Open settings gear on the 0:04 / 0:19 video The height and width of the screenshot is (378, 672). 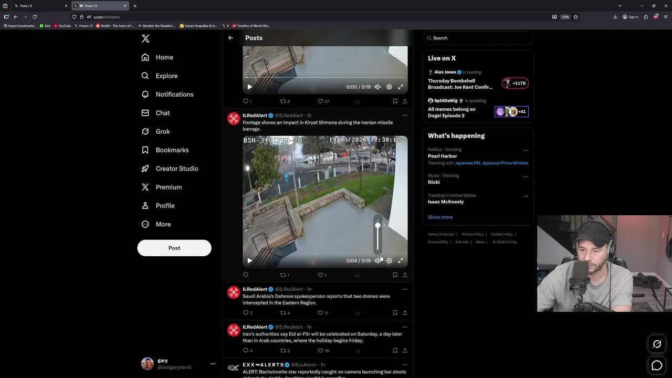pyautogui.click(x=389, y=260)
